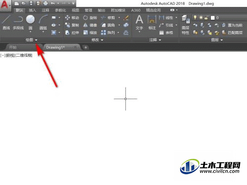This screenshot has height=185, width=247.
Task: Open the Fillet (圆角) flyout arrow
Action: point(119,25)
